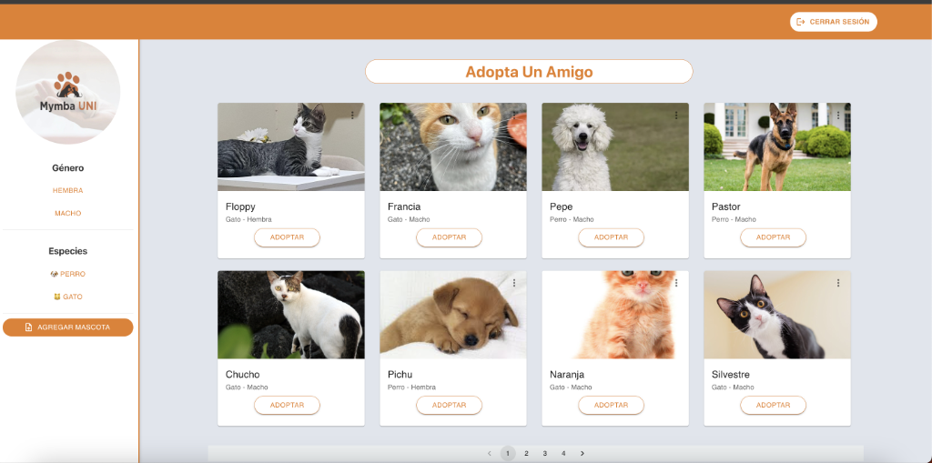932x463 pixels.
Task: Open the three-dot menu on Pastor's card
Action: pos(838,116)
